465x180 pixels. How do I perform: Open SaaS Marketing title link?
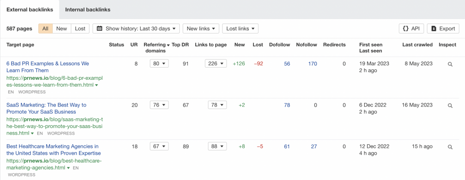pos(46,108)
